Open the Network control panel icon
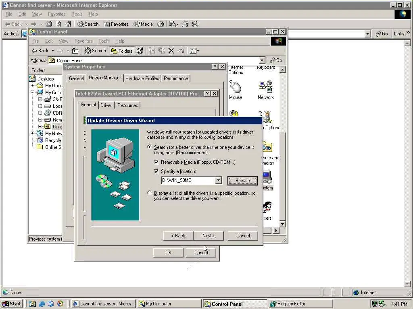The image size is (413, 309). coord(265,90)
